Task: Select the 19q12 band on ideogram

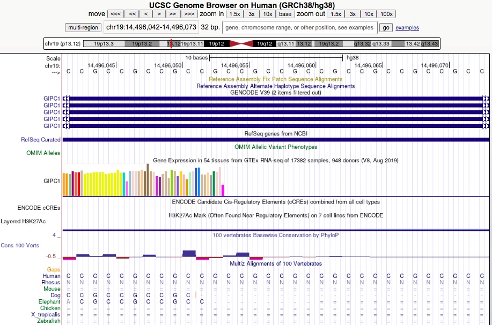Action: 265,44
